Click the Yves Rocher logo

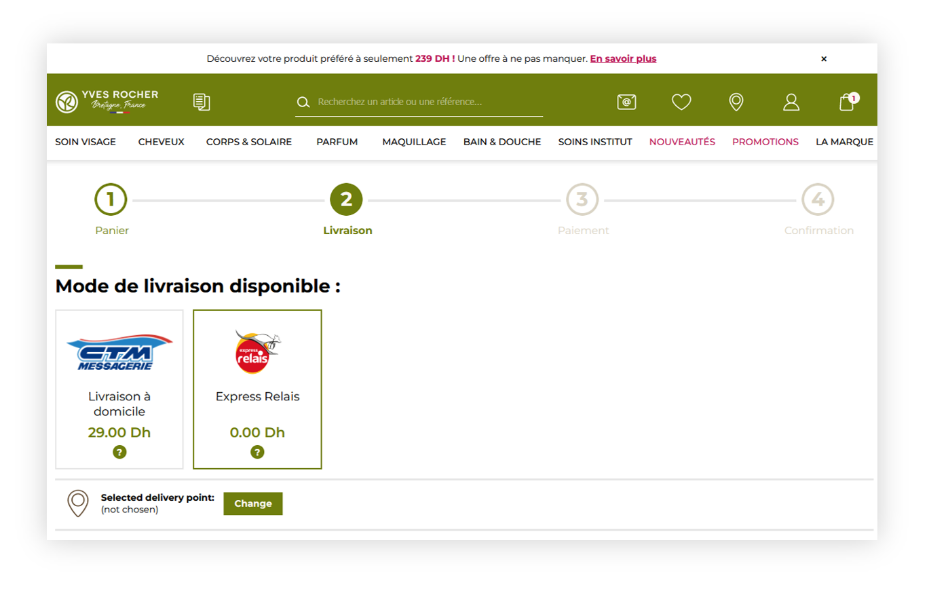click(107, 102)
